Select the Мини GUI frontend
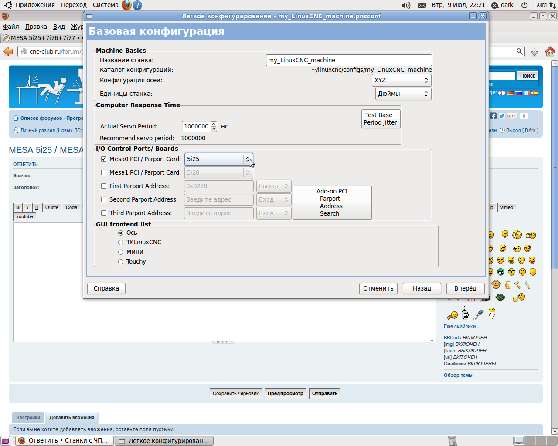The width and height of the screenshot is (558, 446). tap(121, 252)
